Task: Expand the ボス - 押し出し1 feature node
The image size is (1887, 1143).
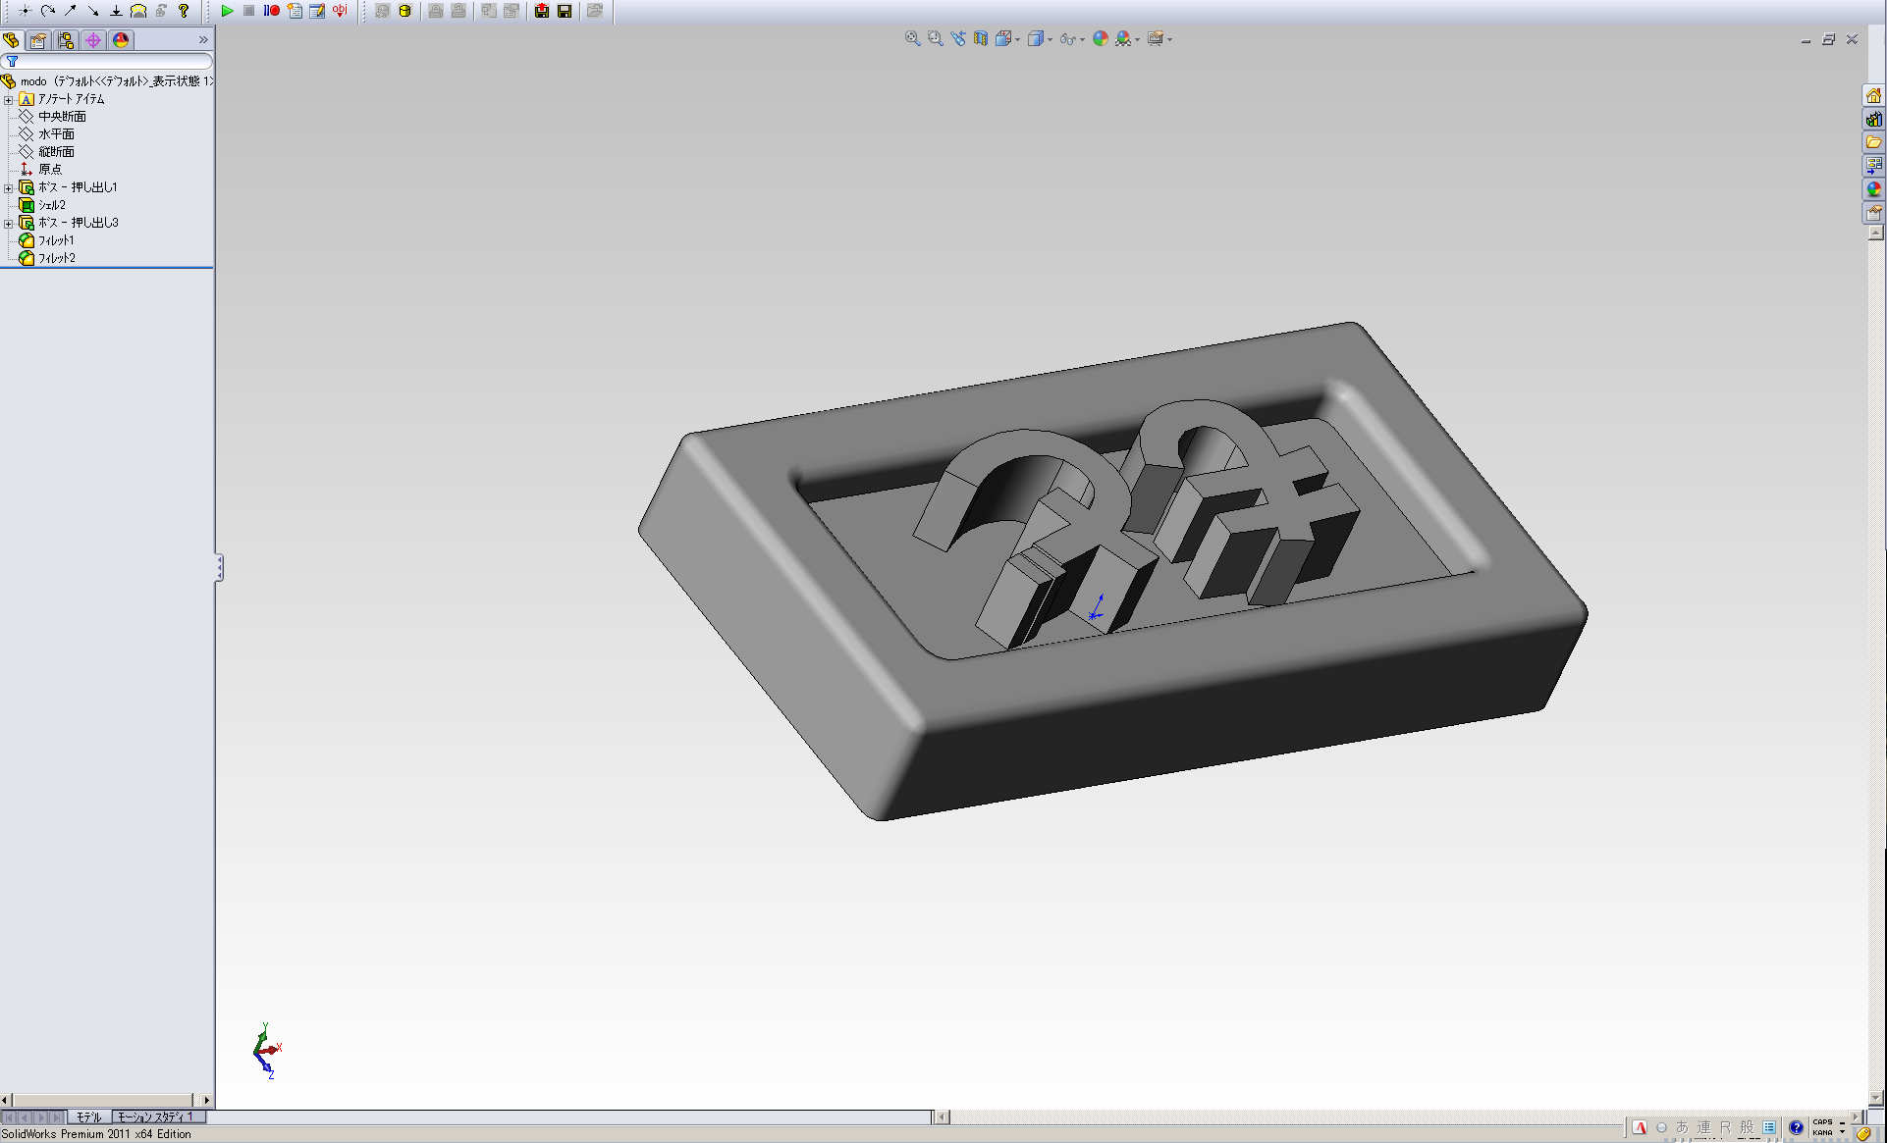Action: [8, 187]
